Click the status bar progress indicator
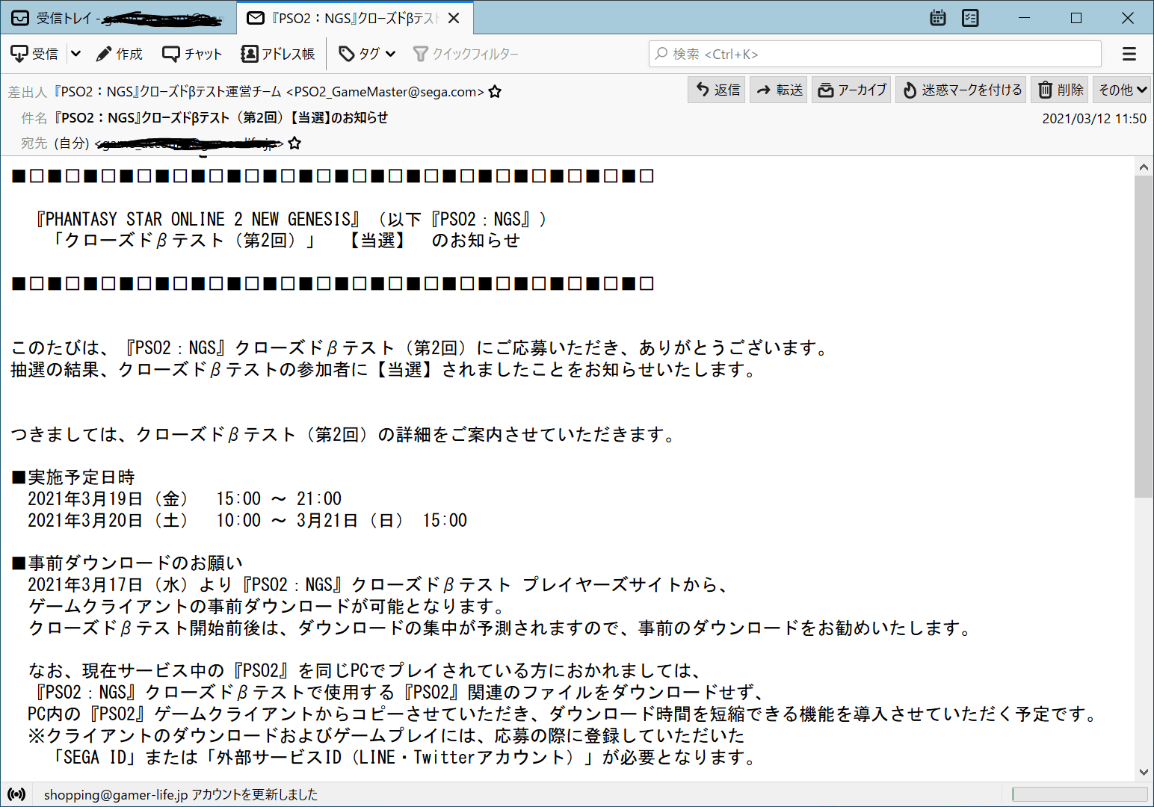Viewport: 1154px width, 807px height. (1080, 794)
